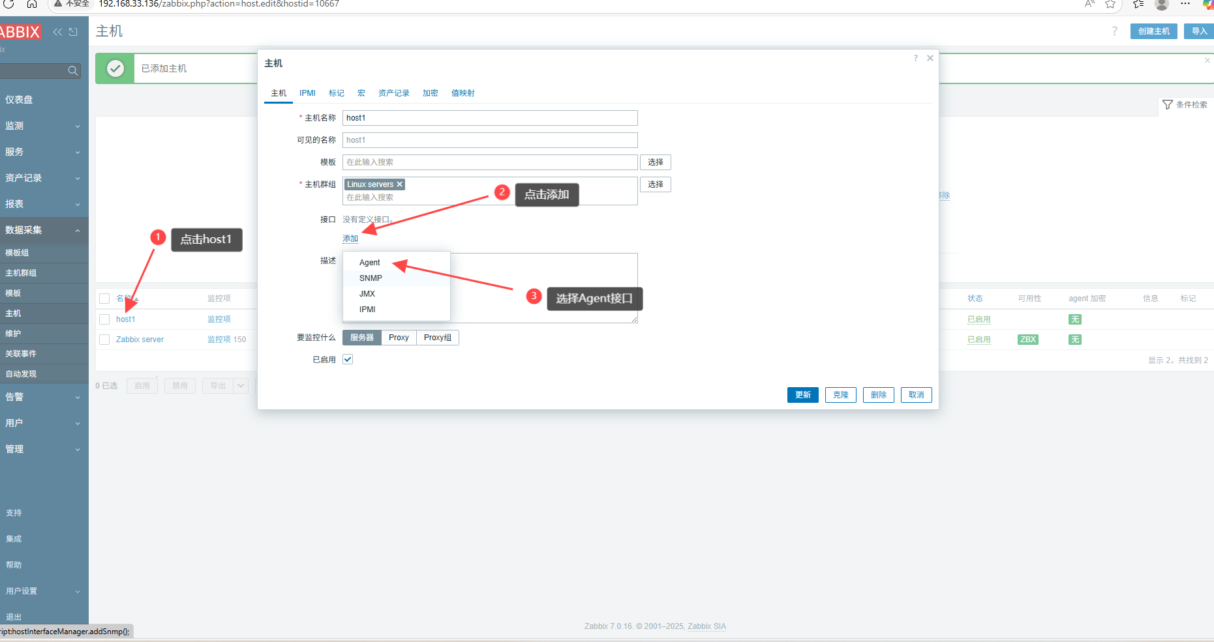
Task: Click the help question mark in host dialog
Action: [915, 58]
